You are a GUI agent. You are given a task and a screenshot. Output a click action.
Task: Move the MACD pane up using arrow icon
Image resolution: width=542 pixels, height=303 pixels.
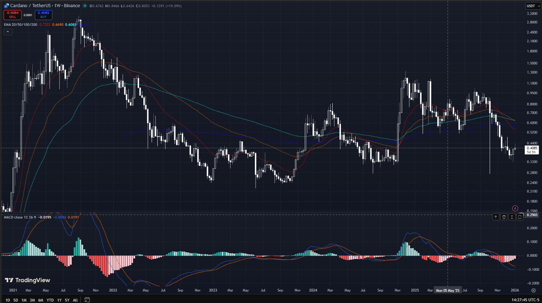point(496,217)
